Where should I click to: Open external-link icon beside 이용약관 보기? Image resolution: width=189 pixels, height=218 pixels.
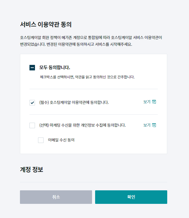click(x=154, y=102)
